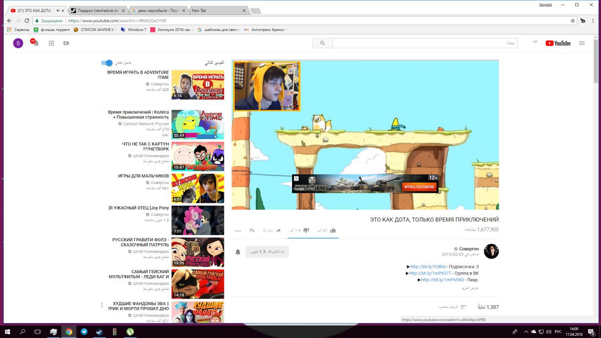
Task: Show hidden system tray icons
Action: click(525, 331)
